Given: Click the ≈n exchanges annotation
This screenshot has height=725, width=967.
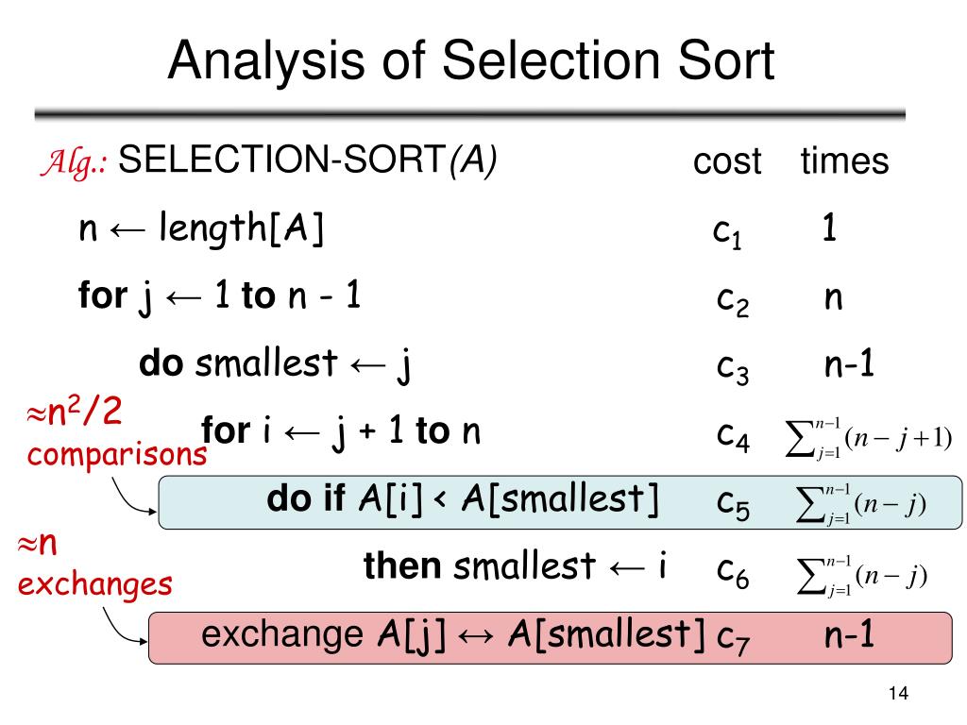Looking at the screenshot, I should (x=94, y=565).
